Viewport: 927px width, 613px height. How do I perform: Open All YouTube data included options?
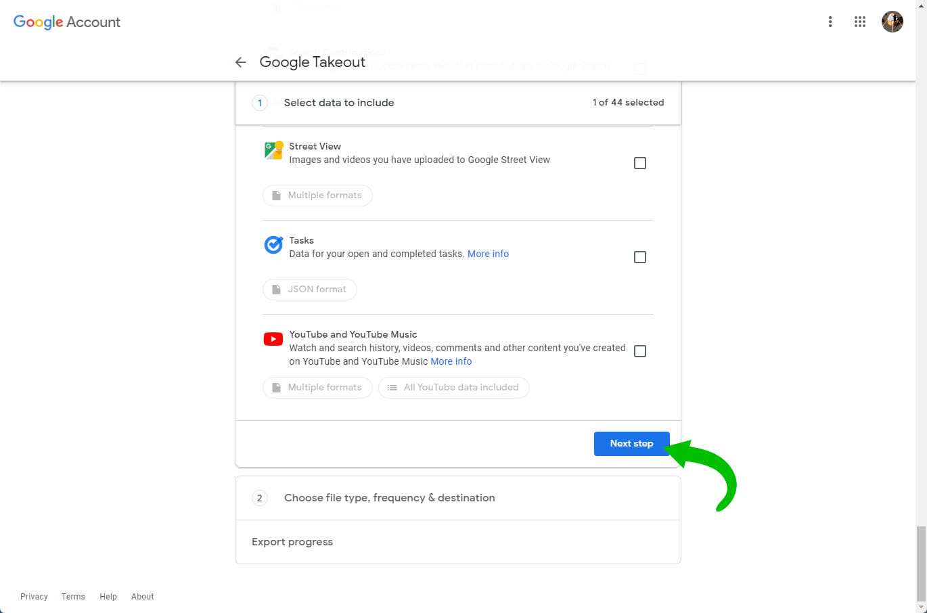[453, 388]
